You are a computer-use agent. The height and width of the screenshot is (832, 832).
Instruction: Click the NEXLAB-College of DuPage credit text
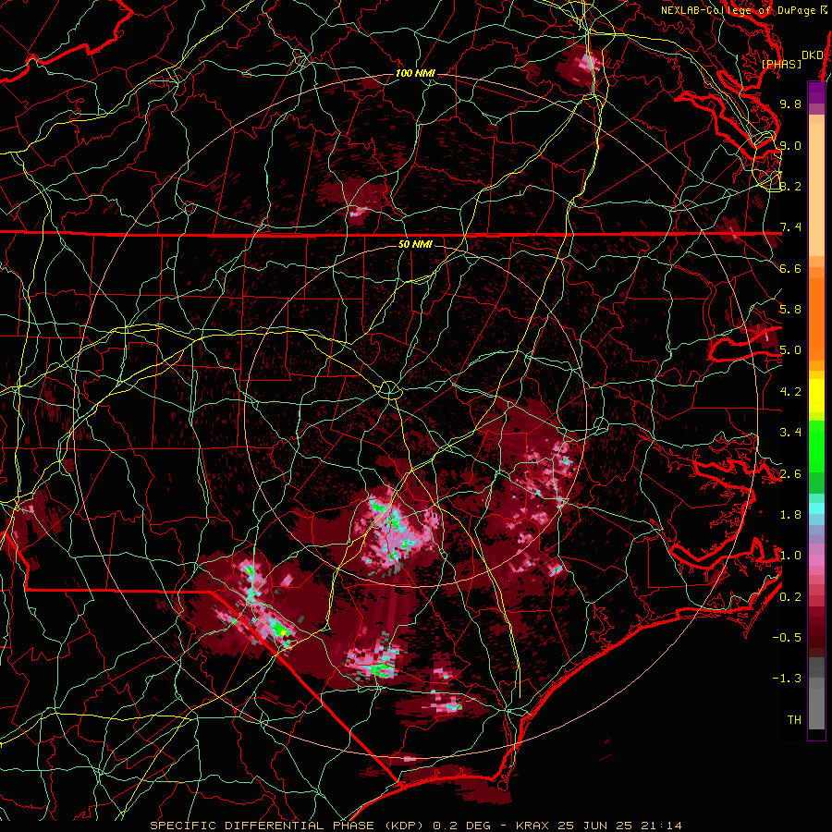pos(743,10)
